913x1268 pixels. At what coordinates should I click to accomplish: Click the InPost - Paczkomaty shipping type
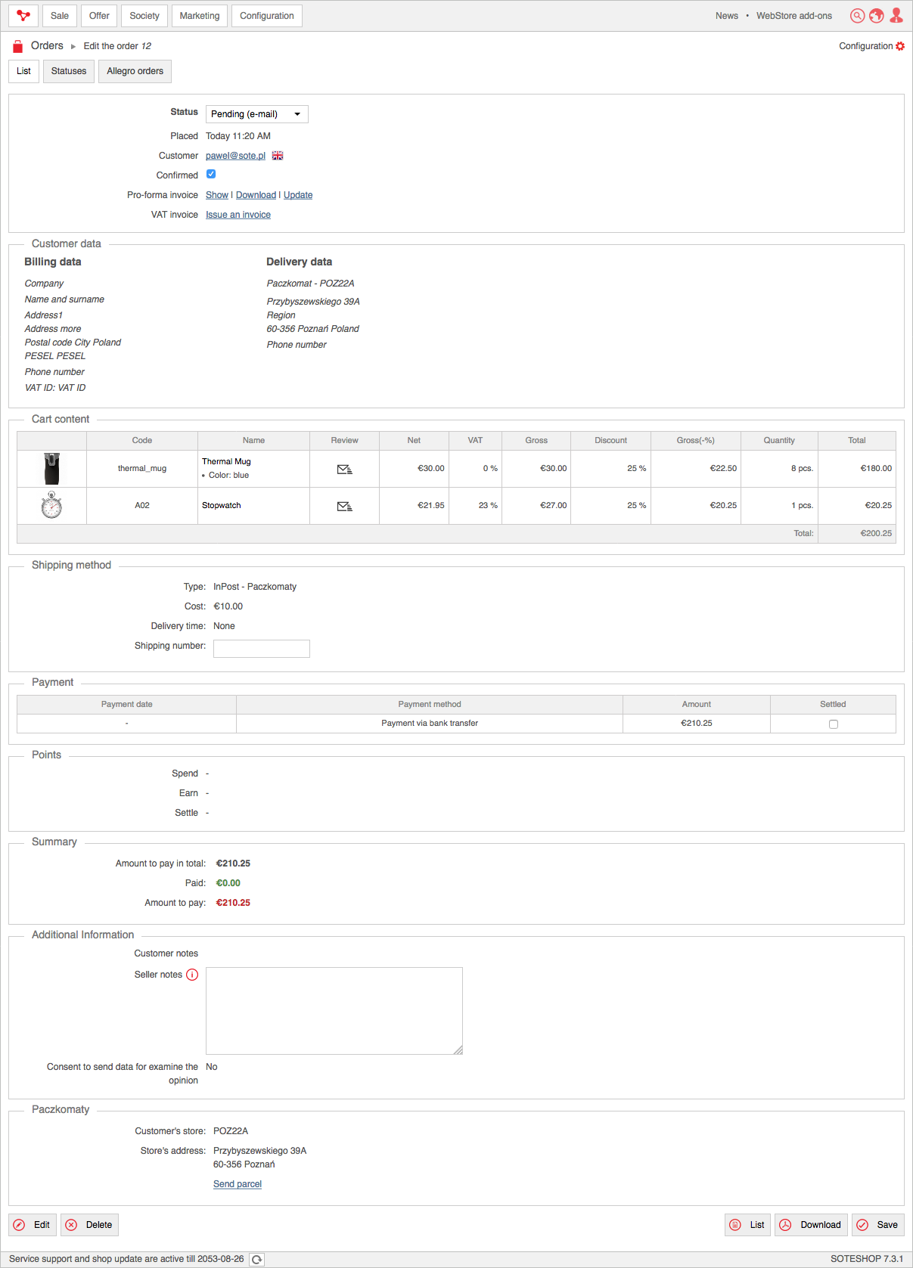point(255,587)
